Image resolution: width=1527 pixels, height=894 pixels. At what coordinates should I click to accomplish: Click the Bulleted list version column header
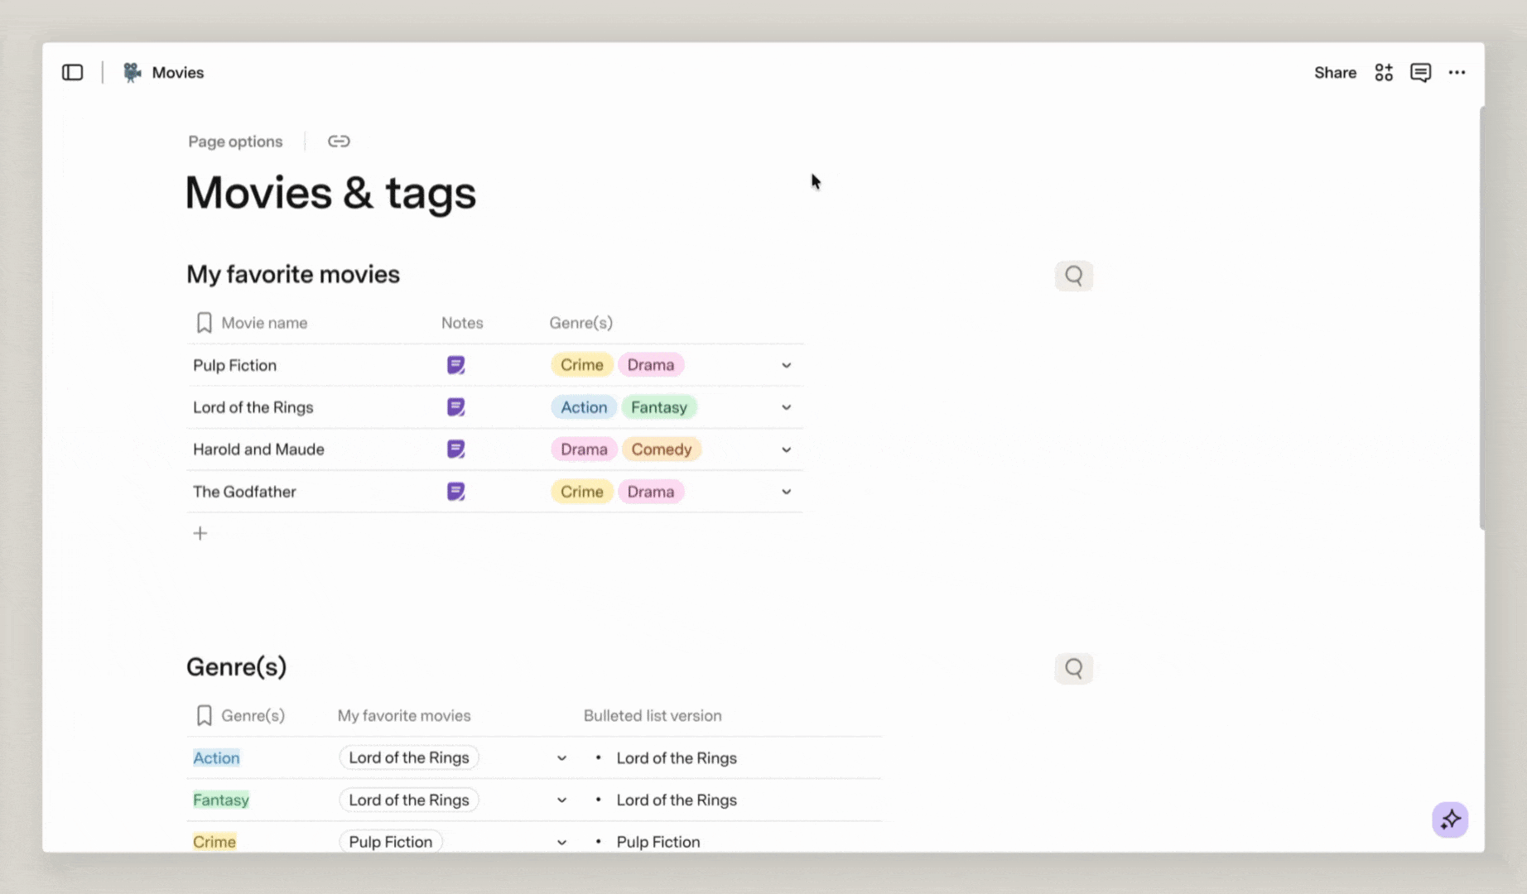point(653,716)
